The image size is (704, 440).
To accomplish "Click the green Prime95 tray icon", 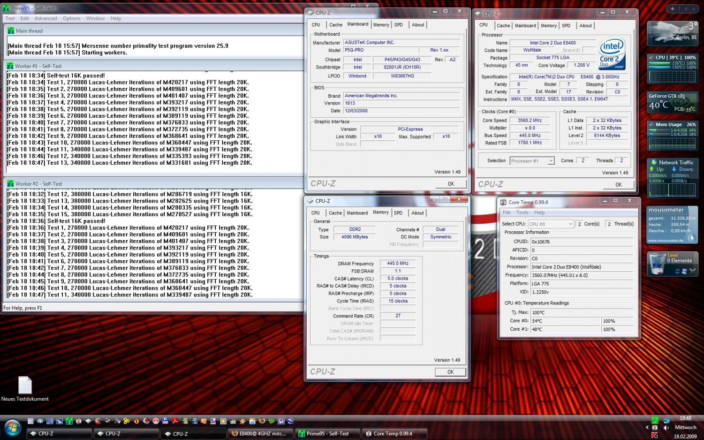I will 655,420.
